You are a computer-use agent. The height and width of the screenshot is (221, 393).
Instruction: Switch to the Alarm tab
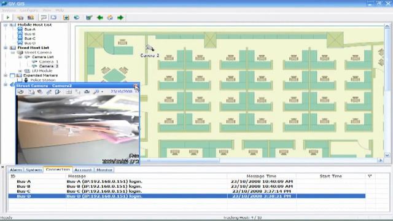(x=15, y=170)
